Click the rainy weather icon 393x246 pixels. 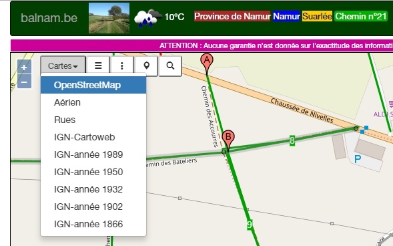pos(148,18)
